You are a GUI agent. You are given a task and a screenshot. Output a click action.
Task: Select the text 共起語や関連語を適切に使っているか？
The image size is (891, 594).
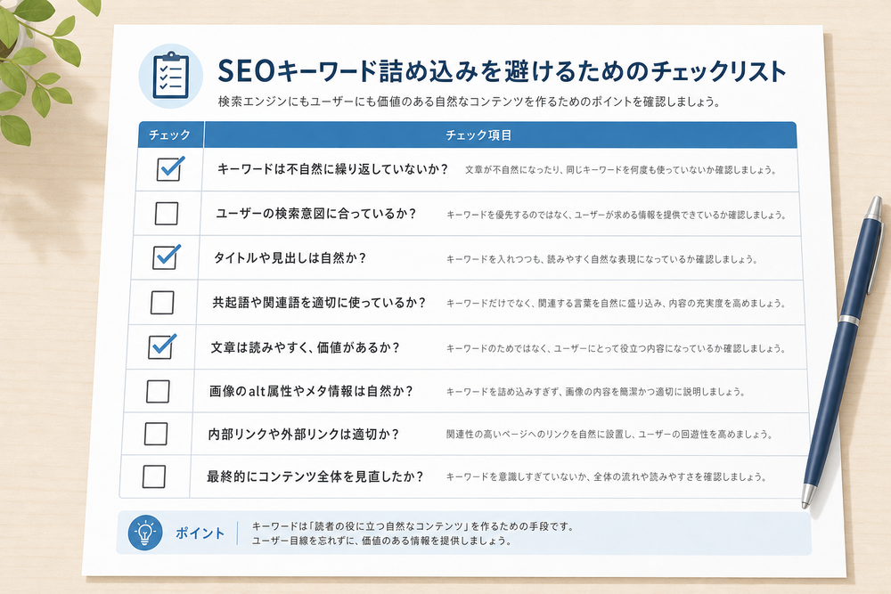pos(319,303)
